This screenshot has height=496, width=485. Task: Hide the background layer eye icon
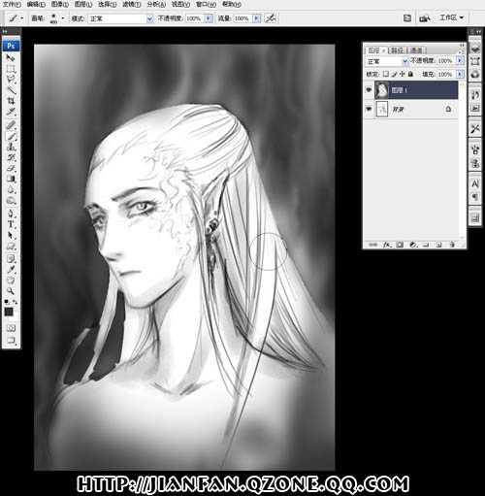[x=369, y=109]
